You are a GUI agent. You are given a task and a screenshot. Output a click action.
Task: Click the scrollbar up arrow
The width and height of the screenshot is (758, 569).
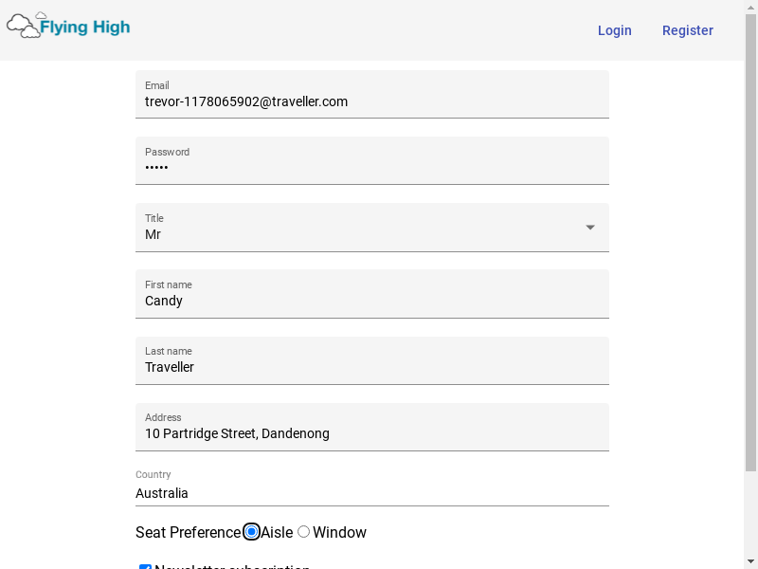tap(750, 8)
